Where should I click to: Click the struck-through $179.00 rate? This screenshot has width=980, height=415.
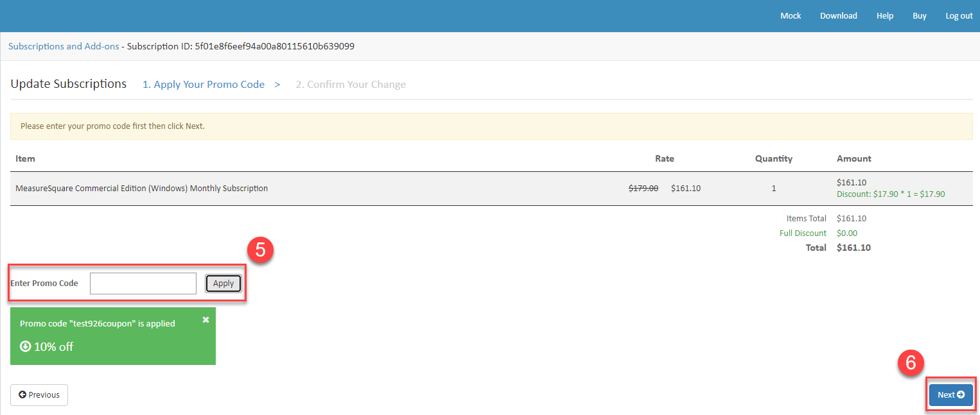[x=643, y=189]
